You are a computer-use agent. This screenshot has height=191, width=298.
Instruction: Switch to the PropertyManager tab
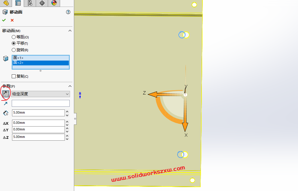(x=18, y=3)
